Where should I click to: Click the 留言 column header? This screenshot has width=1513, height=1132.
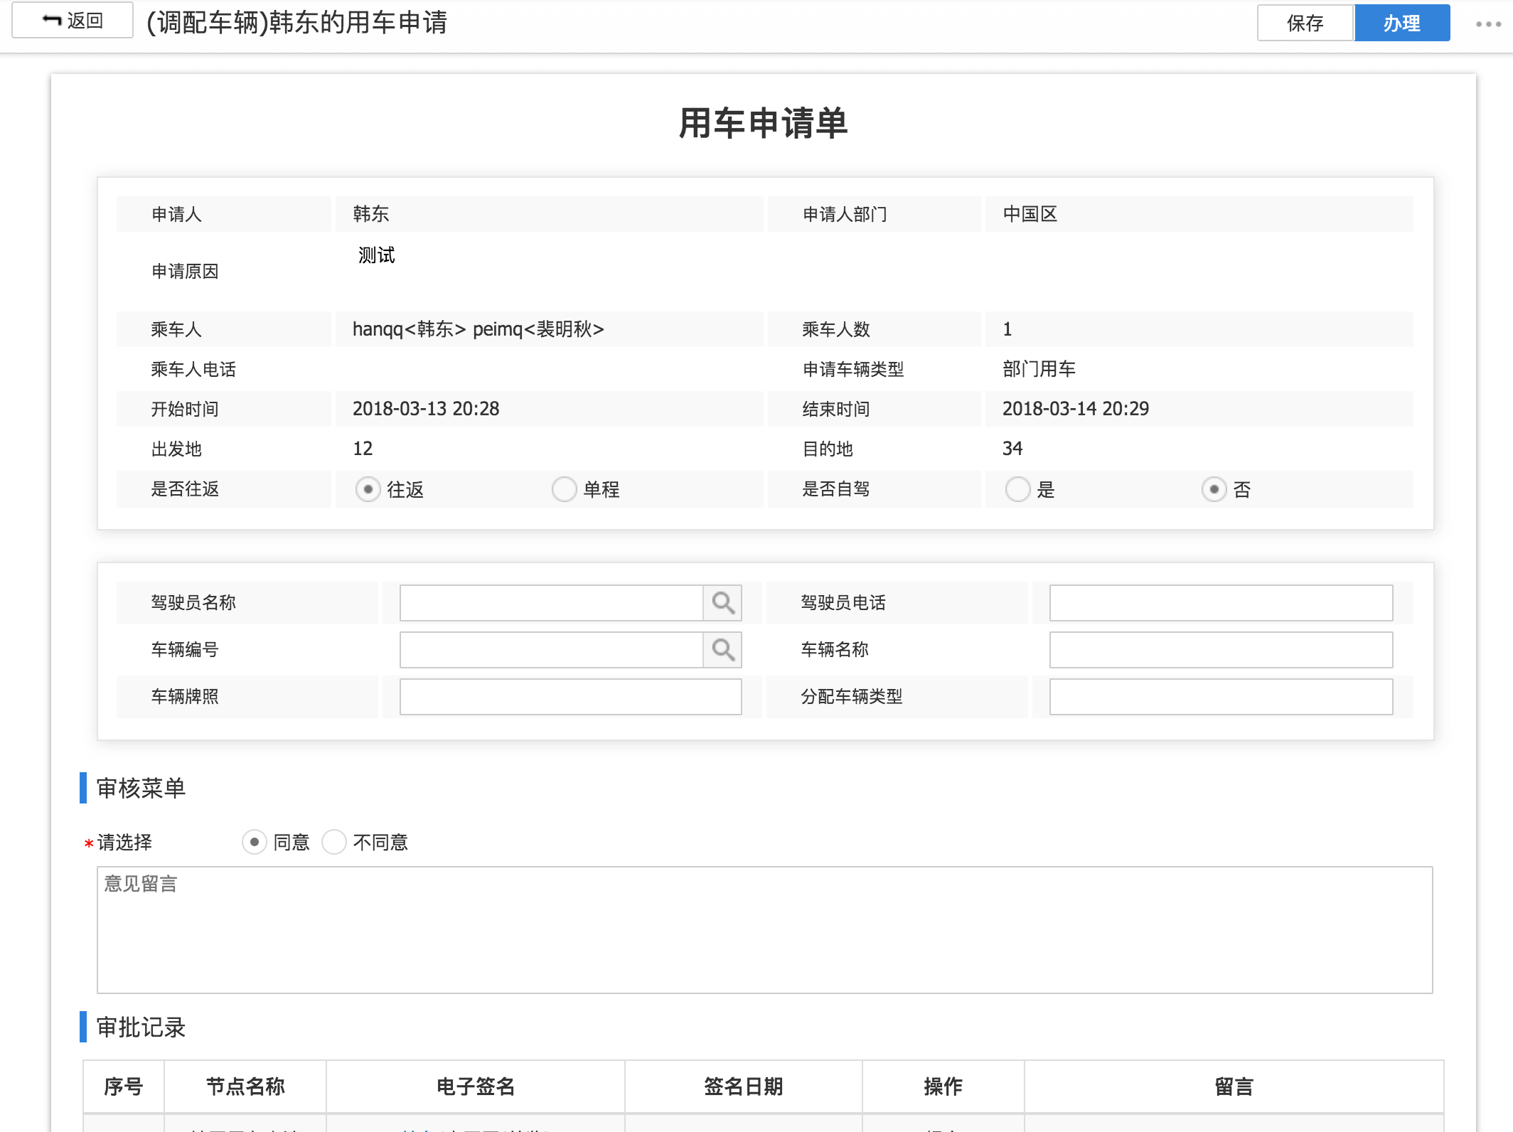click(1234, 1086)
